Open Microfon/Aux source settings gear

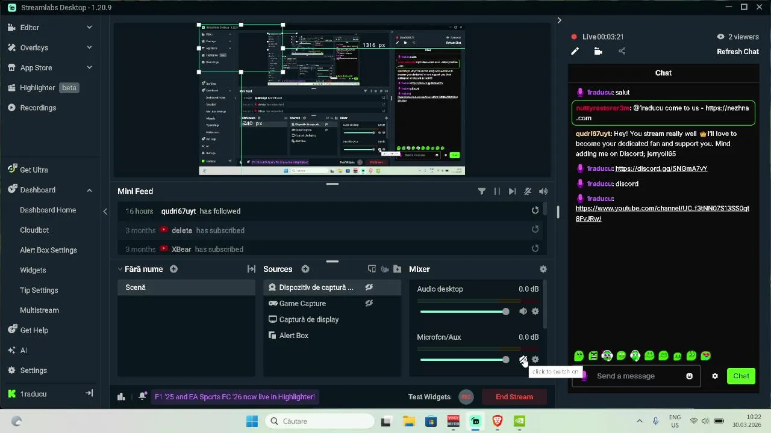[x=535, y=360]
